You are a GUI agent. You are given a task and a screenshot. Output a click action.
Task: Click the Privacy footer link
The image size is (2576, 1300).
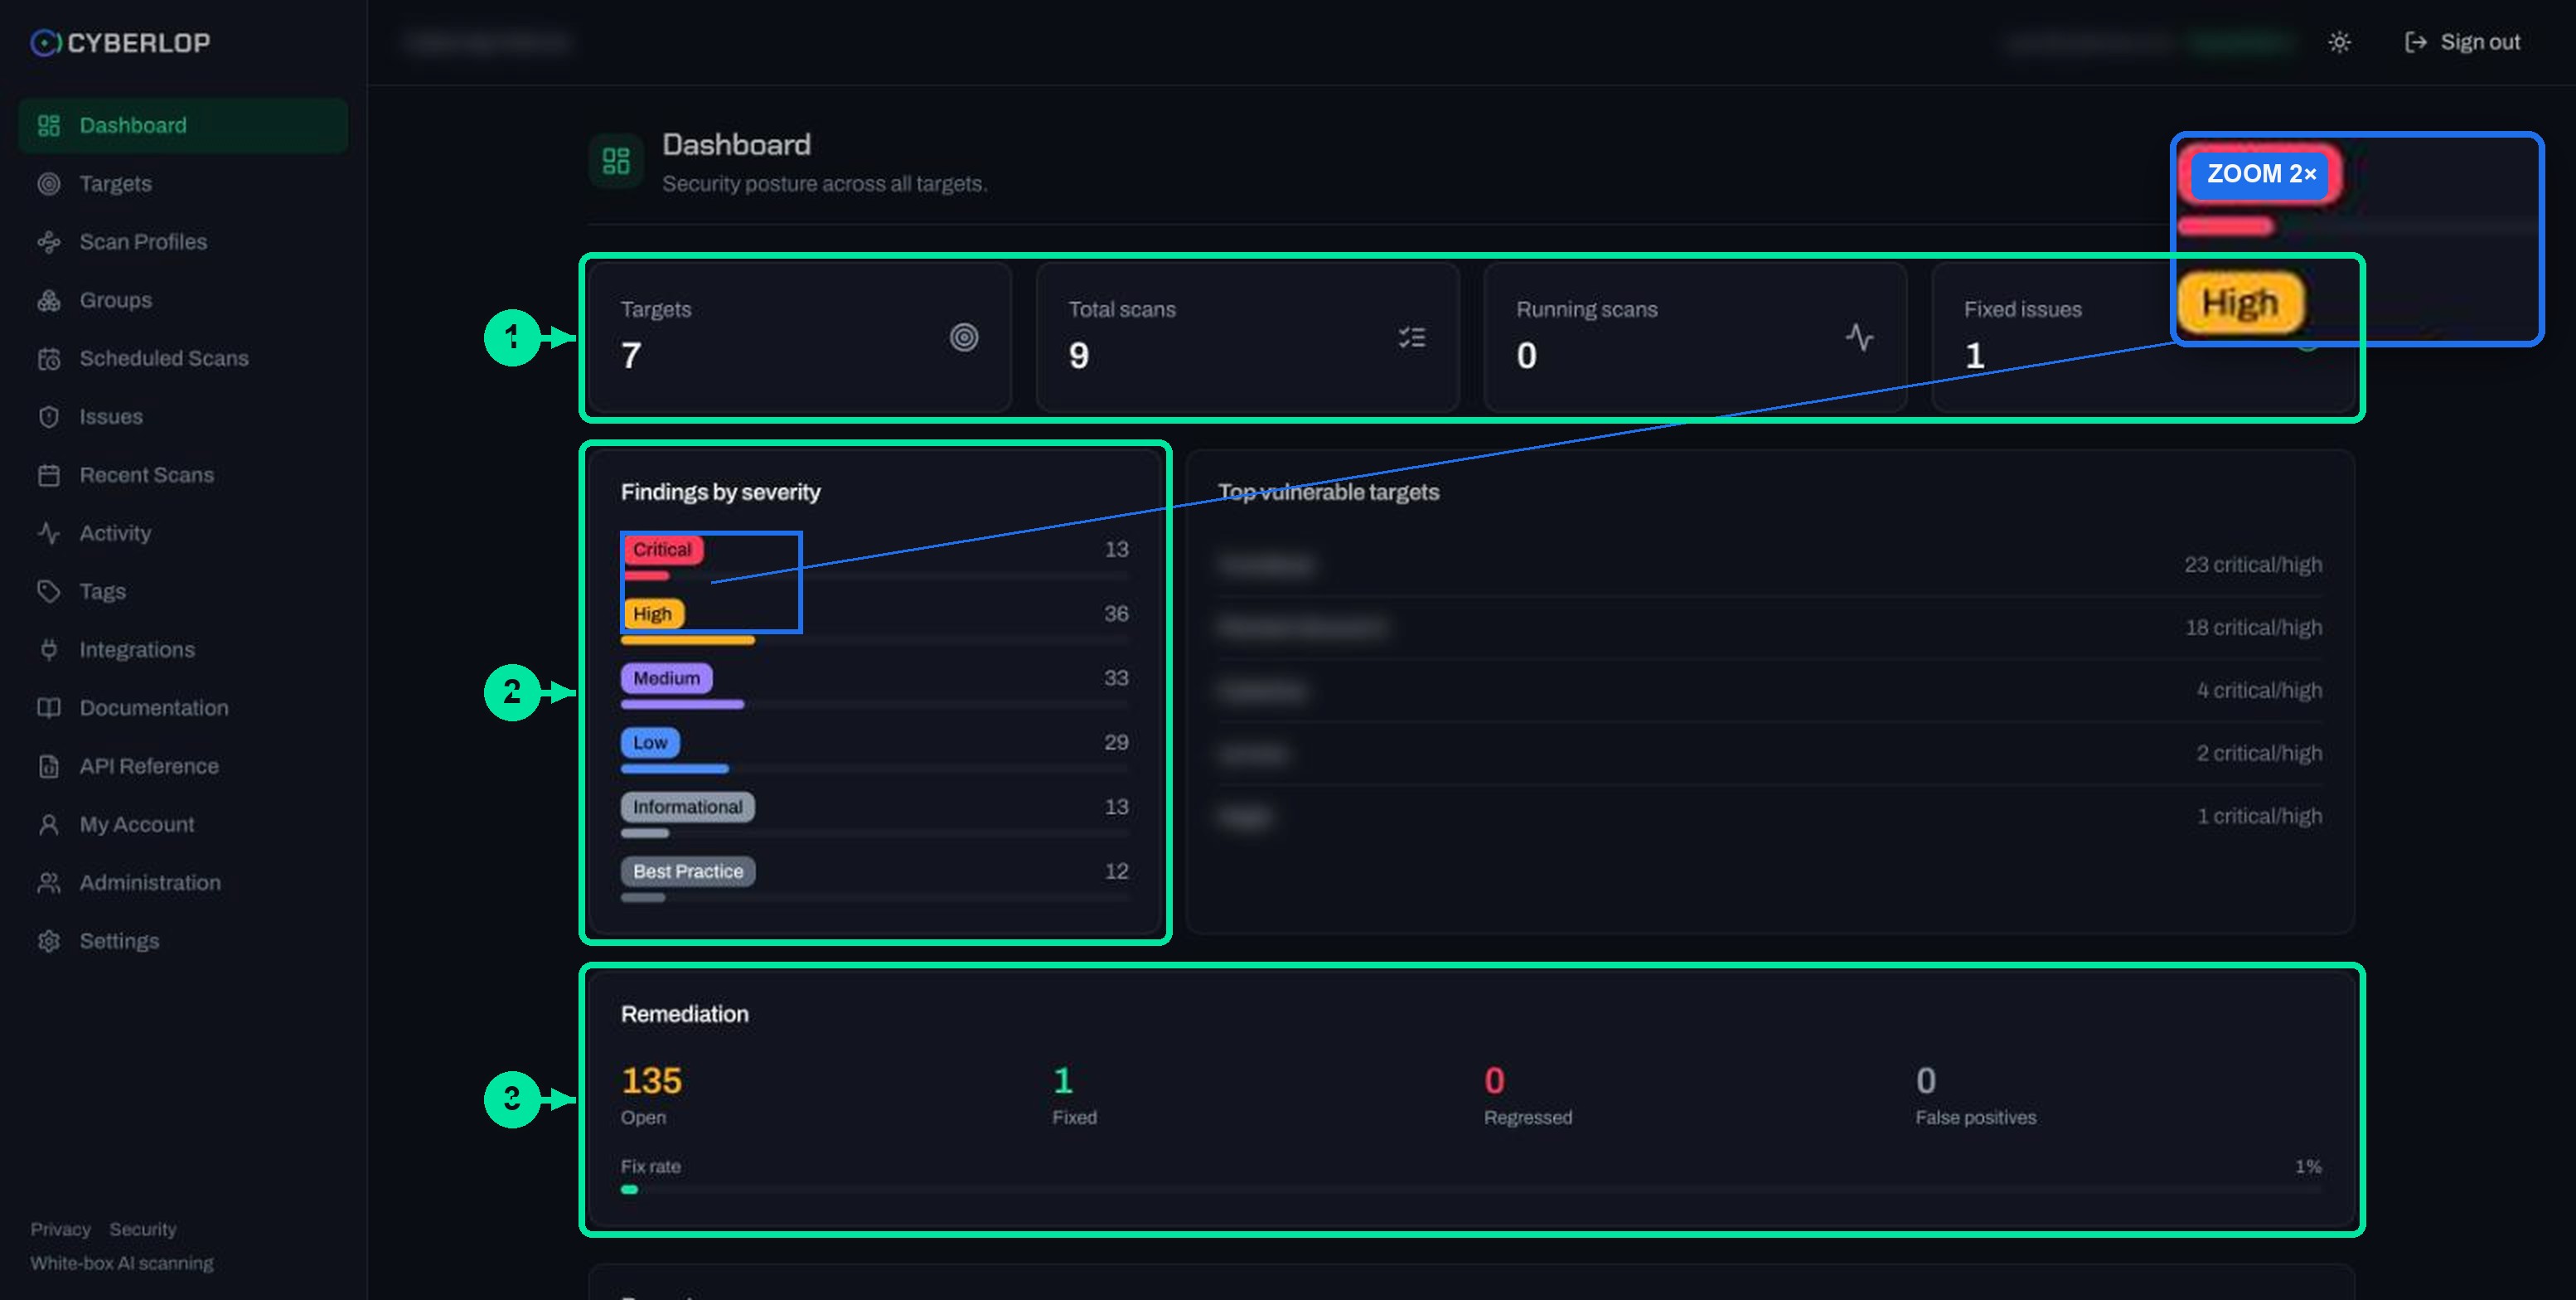(x=60, y=1229)
